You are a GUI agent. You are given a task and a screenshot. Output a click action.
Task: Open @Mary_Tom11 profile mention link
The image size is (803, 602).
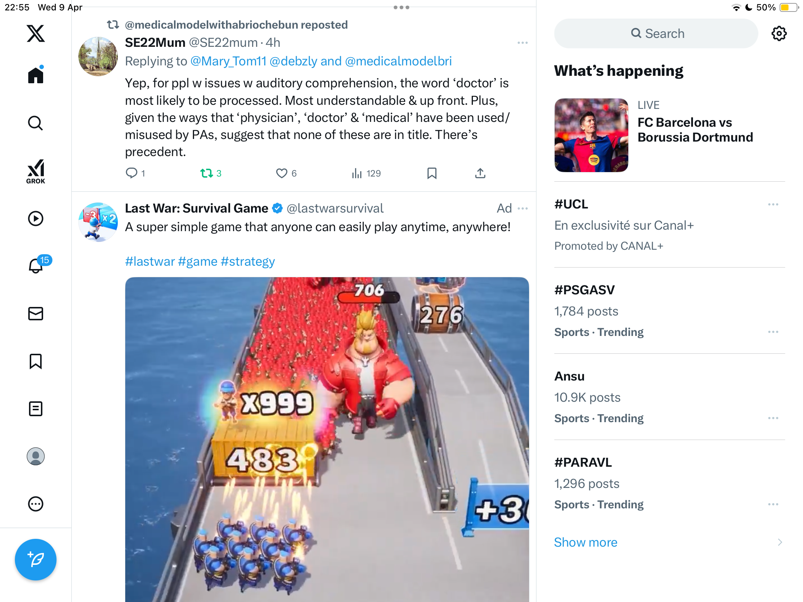(x=228, y=61)
